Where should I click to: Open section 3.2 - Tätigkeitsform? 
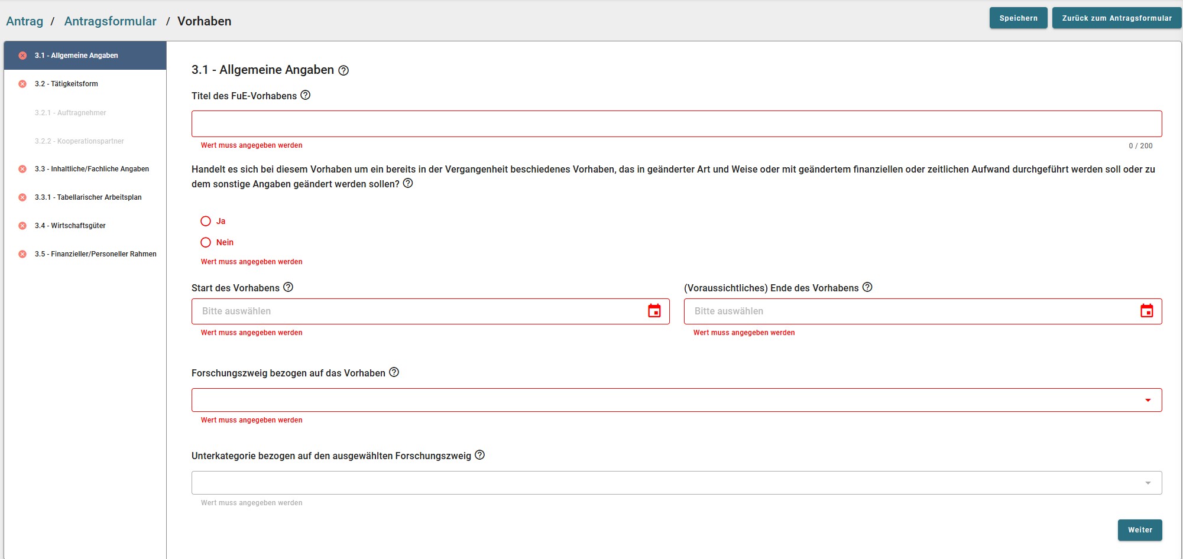[85, 84]
